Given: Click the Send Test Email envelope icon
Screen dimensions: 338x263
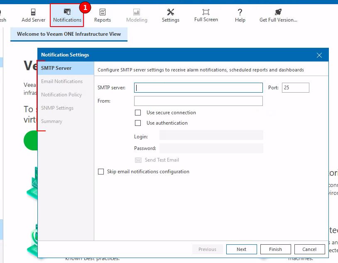Looking at the screenshot, I should pos(138,160).
